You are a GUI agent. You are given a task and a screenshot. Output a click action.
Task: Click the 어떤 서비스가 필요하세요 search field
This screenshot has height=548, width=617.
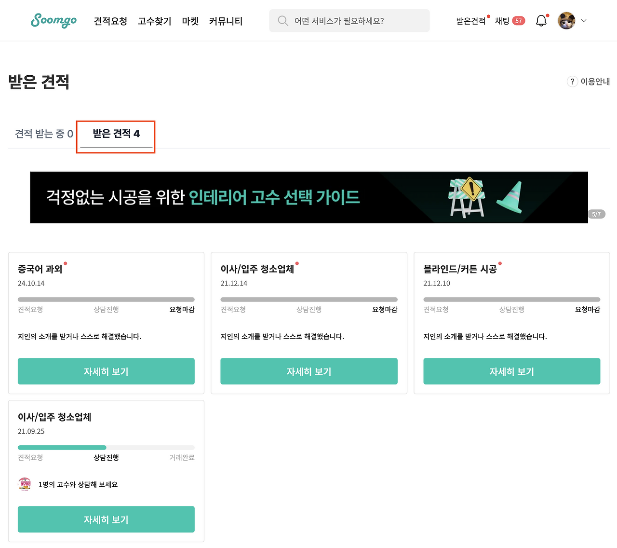coord(349,21)
